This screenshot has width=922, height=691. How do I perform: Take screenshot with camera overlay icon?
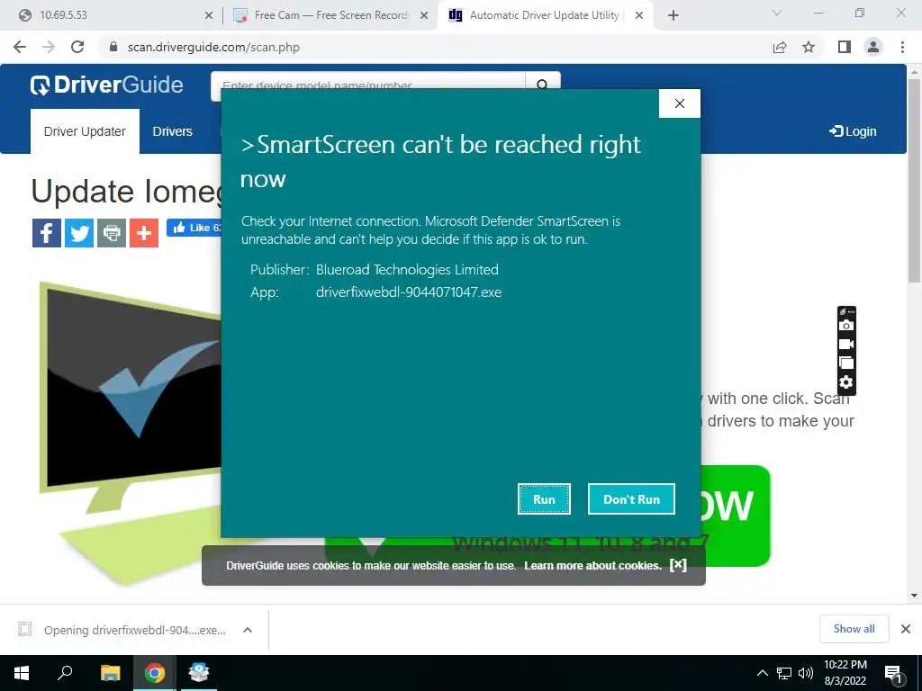846,325
